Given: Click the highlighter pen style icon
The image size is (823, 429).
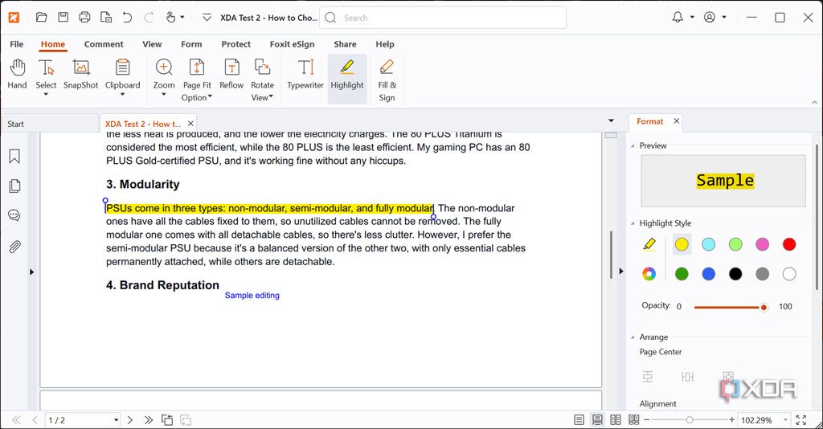Looking at the screenshot, I should (649, 244).
